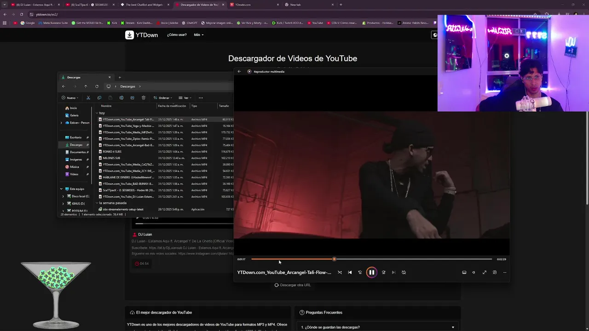Add a new File Explorer tab

(x=120, y=77)
